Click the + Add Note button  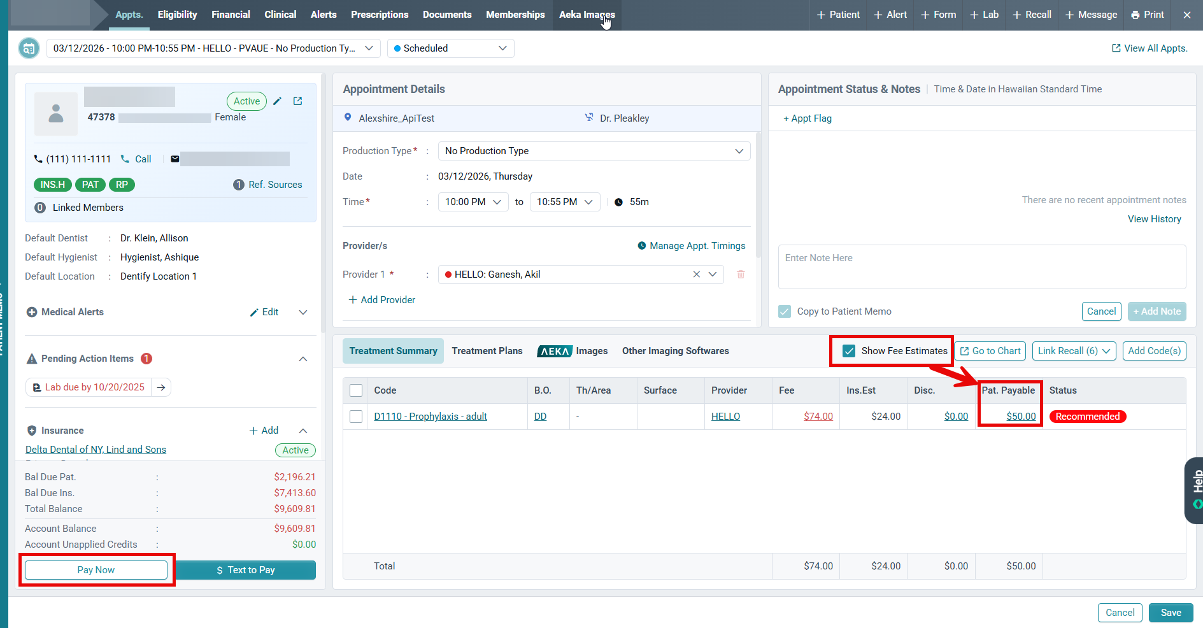[x=1157, y=311]
